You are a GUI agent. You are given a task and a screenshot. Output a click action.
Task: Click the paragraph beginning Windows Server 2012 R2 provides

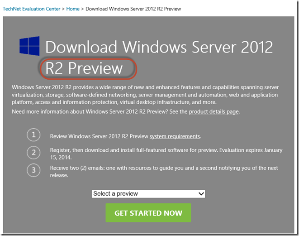click(x=145, y=95)
